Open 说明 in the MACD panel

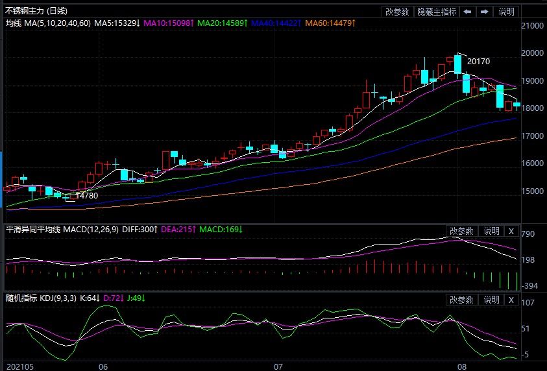[491, 231]
